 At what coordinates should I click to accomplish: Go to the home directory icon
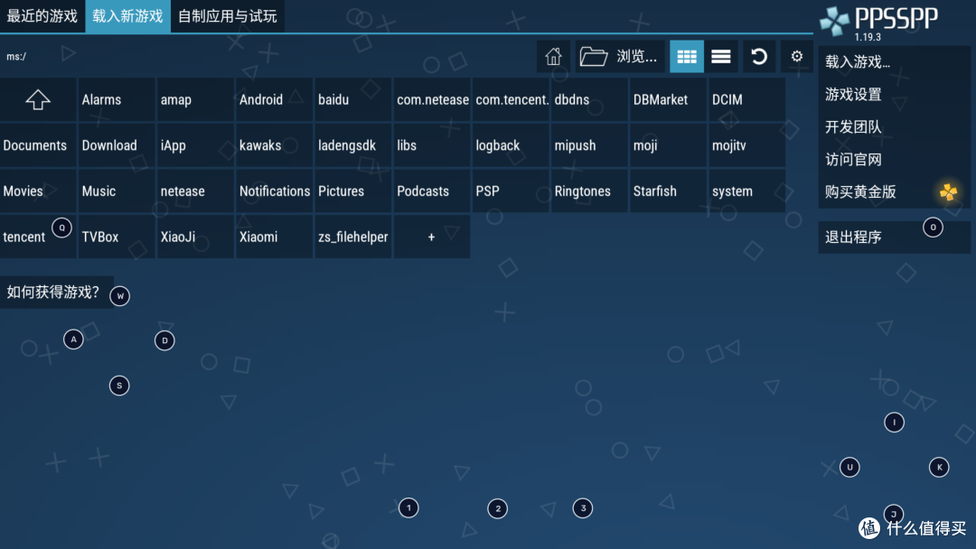[553, 57]
